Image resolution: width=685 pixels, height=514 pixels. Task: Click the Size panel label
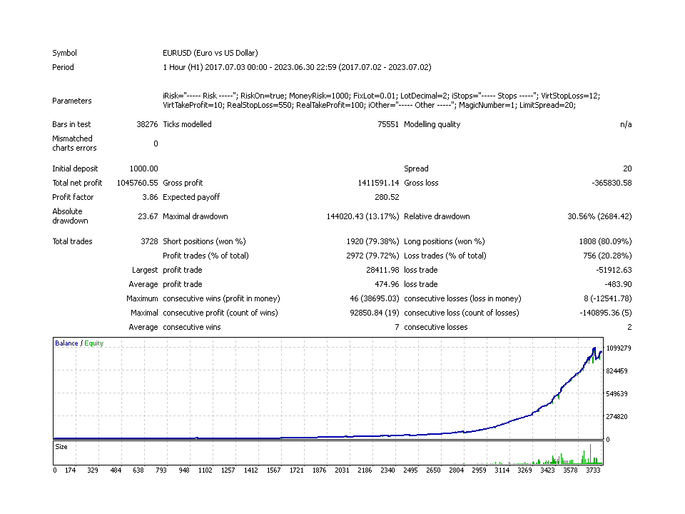pos(61,447)
